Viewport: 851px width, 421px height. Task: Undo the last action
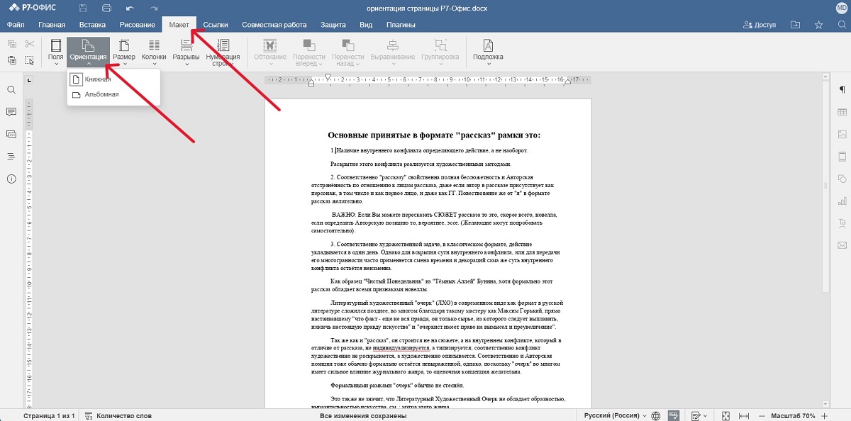129,8
